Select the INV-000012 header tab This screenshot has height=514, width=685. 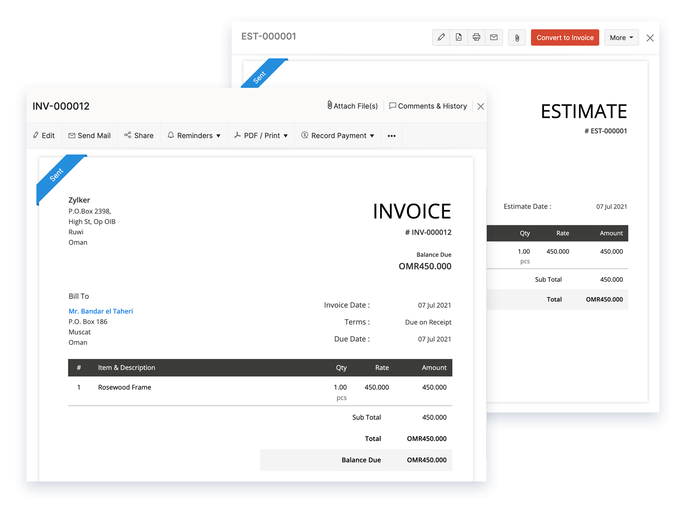pos(61,106)
